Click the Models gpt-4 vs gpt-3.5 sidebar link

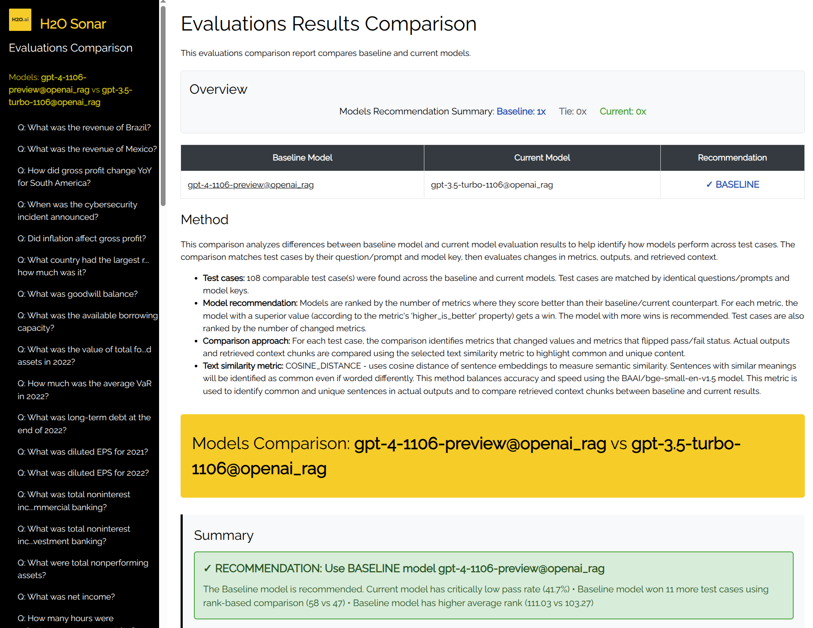71,89
